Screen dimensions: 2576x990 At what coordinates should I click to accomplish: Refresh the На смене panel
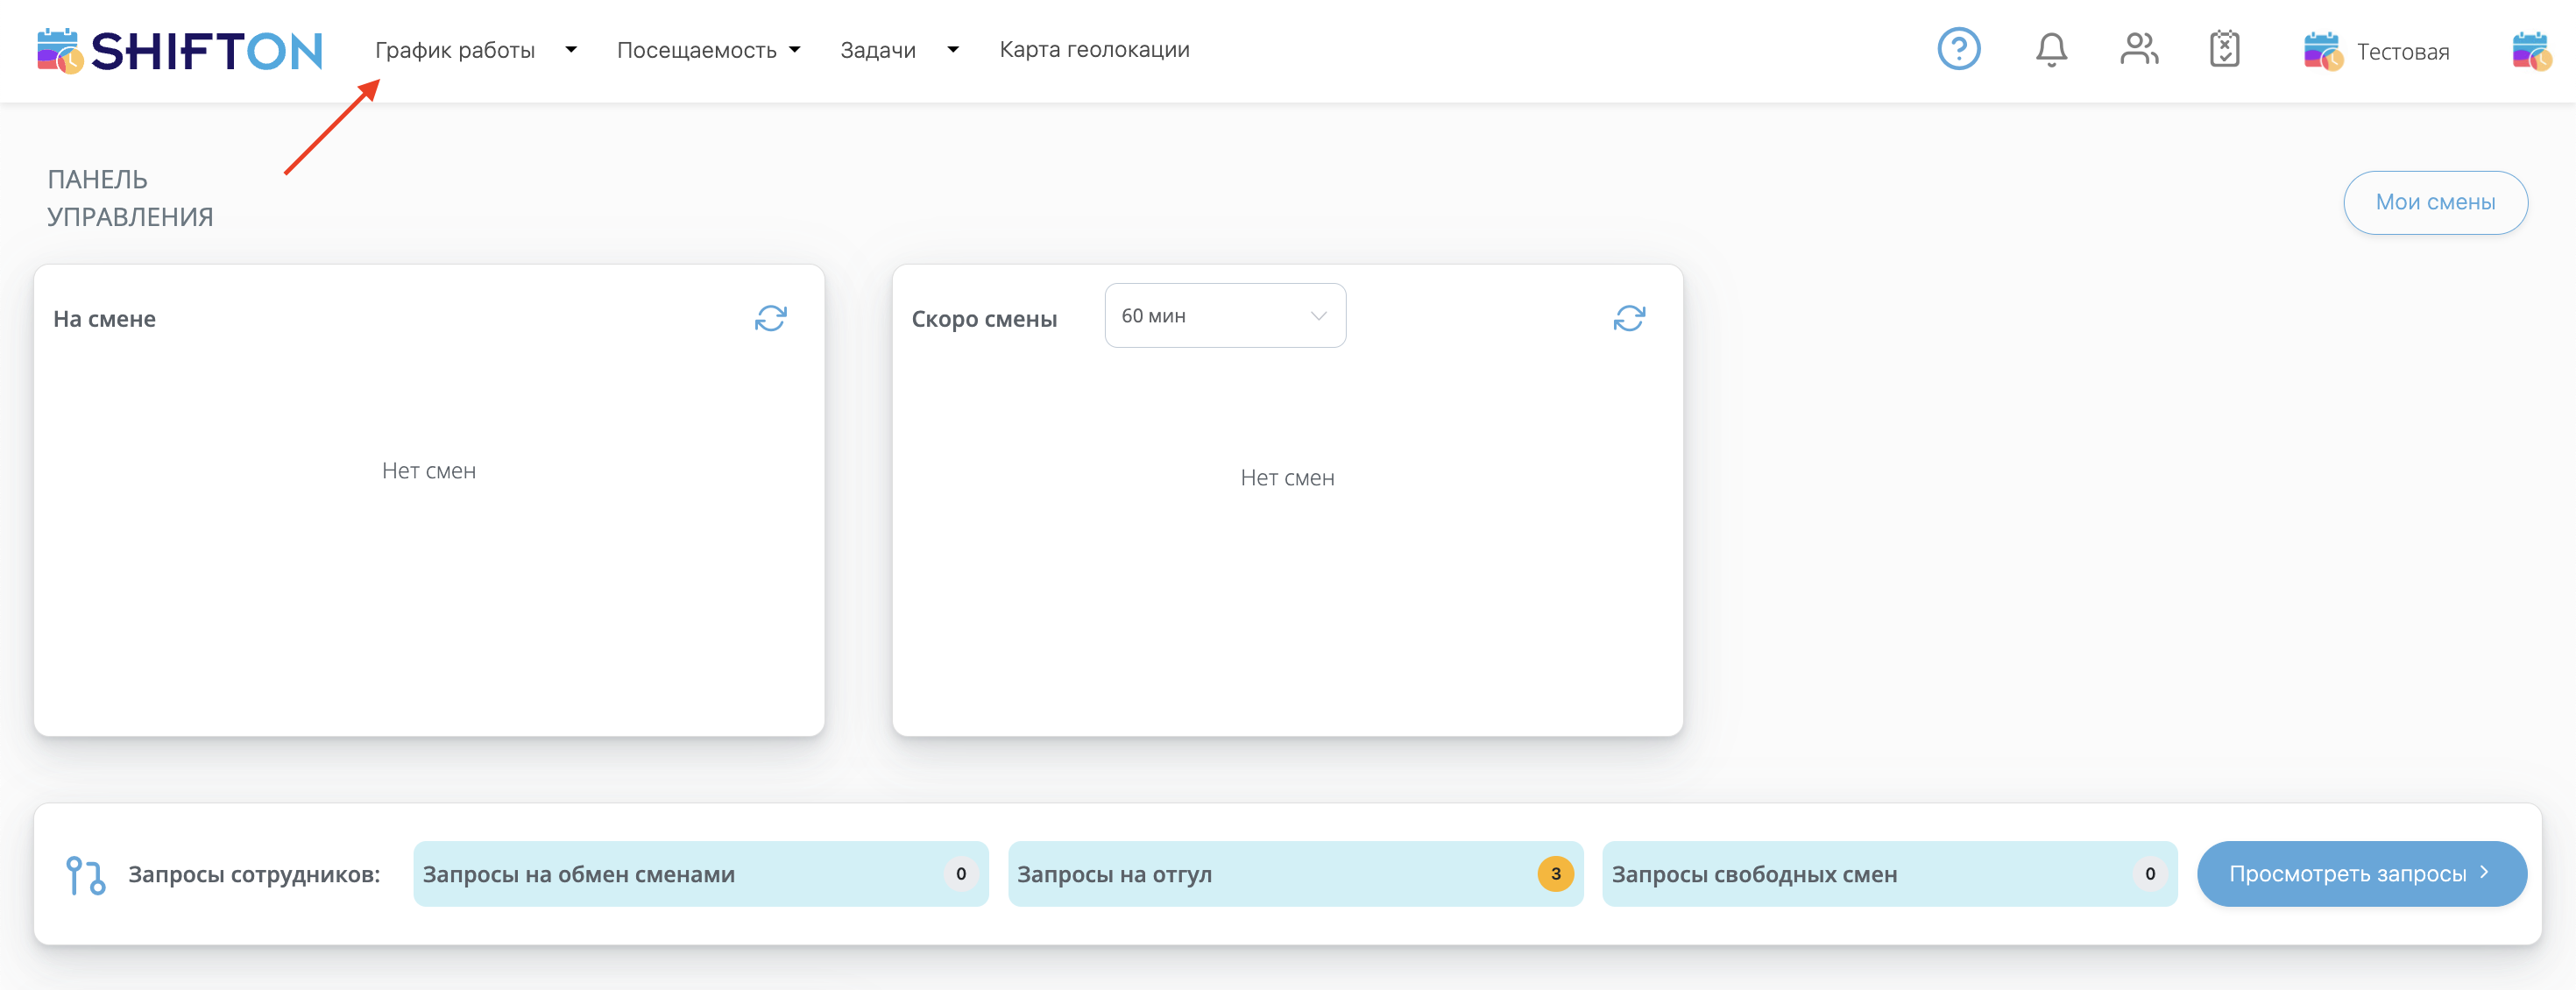click(x=771, y=318)
